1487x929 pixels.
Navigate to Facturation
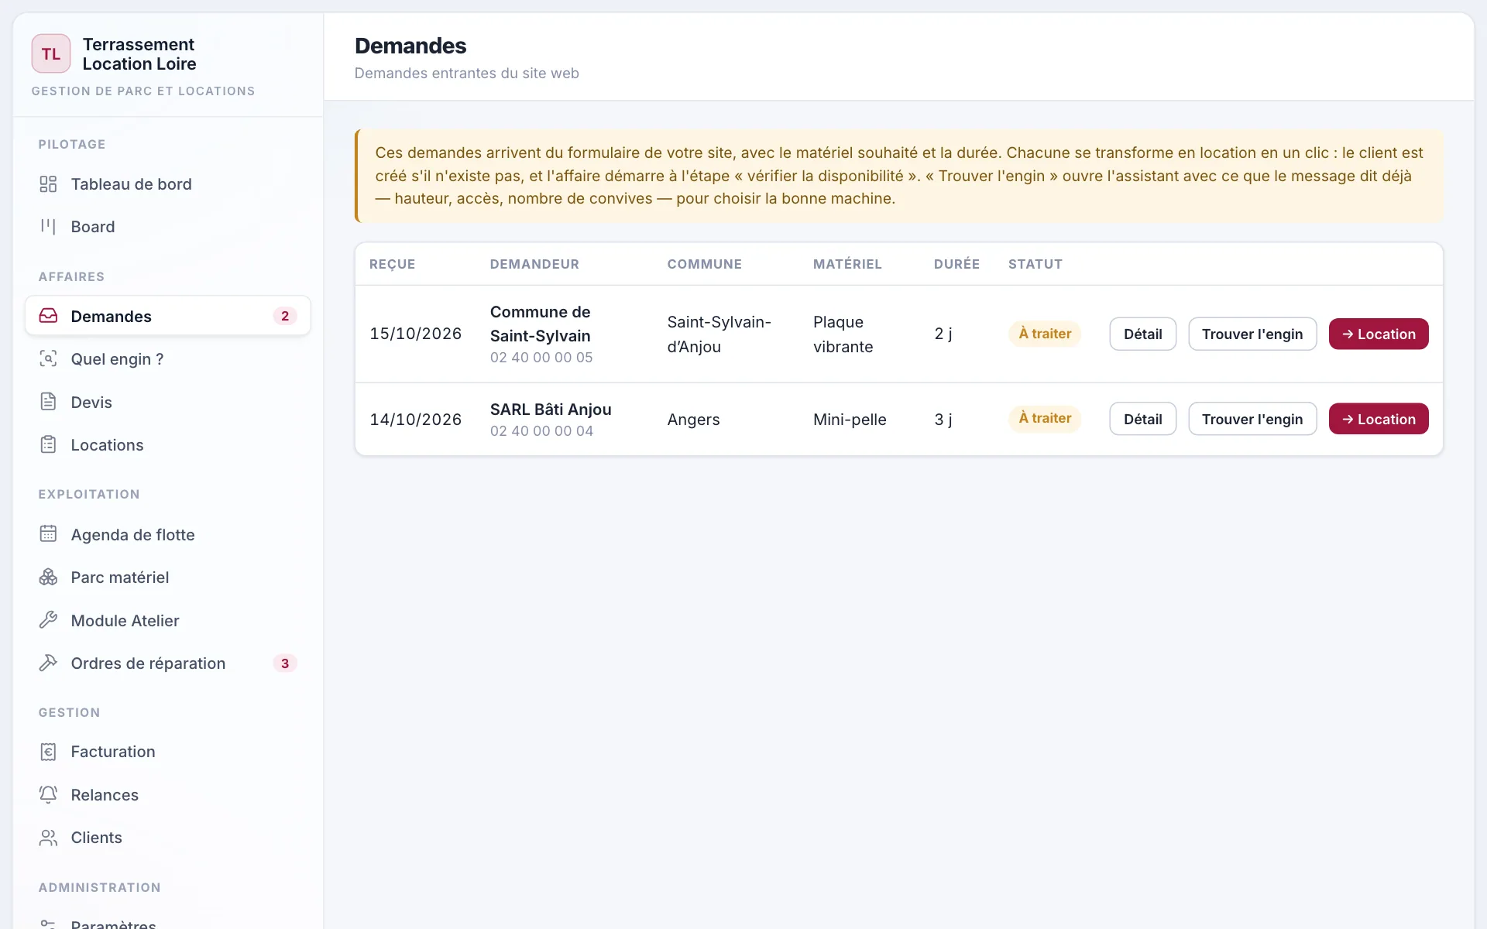click(x=168, y=752)
